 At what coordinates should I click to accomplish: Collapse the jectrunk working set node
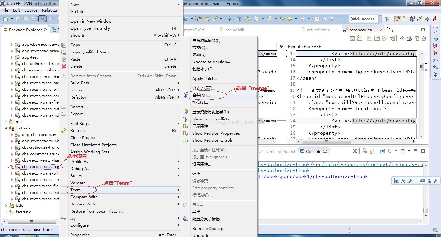click(6, 128)
